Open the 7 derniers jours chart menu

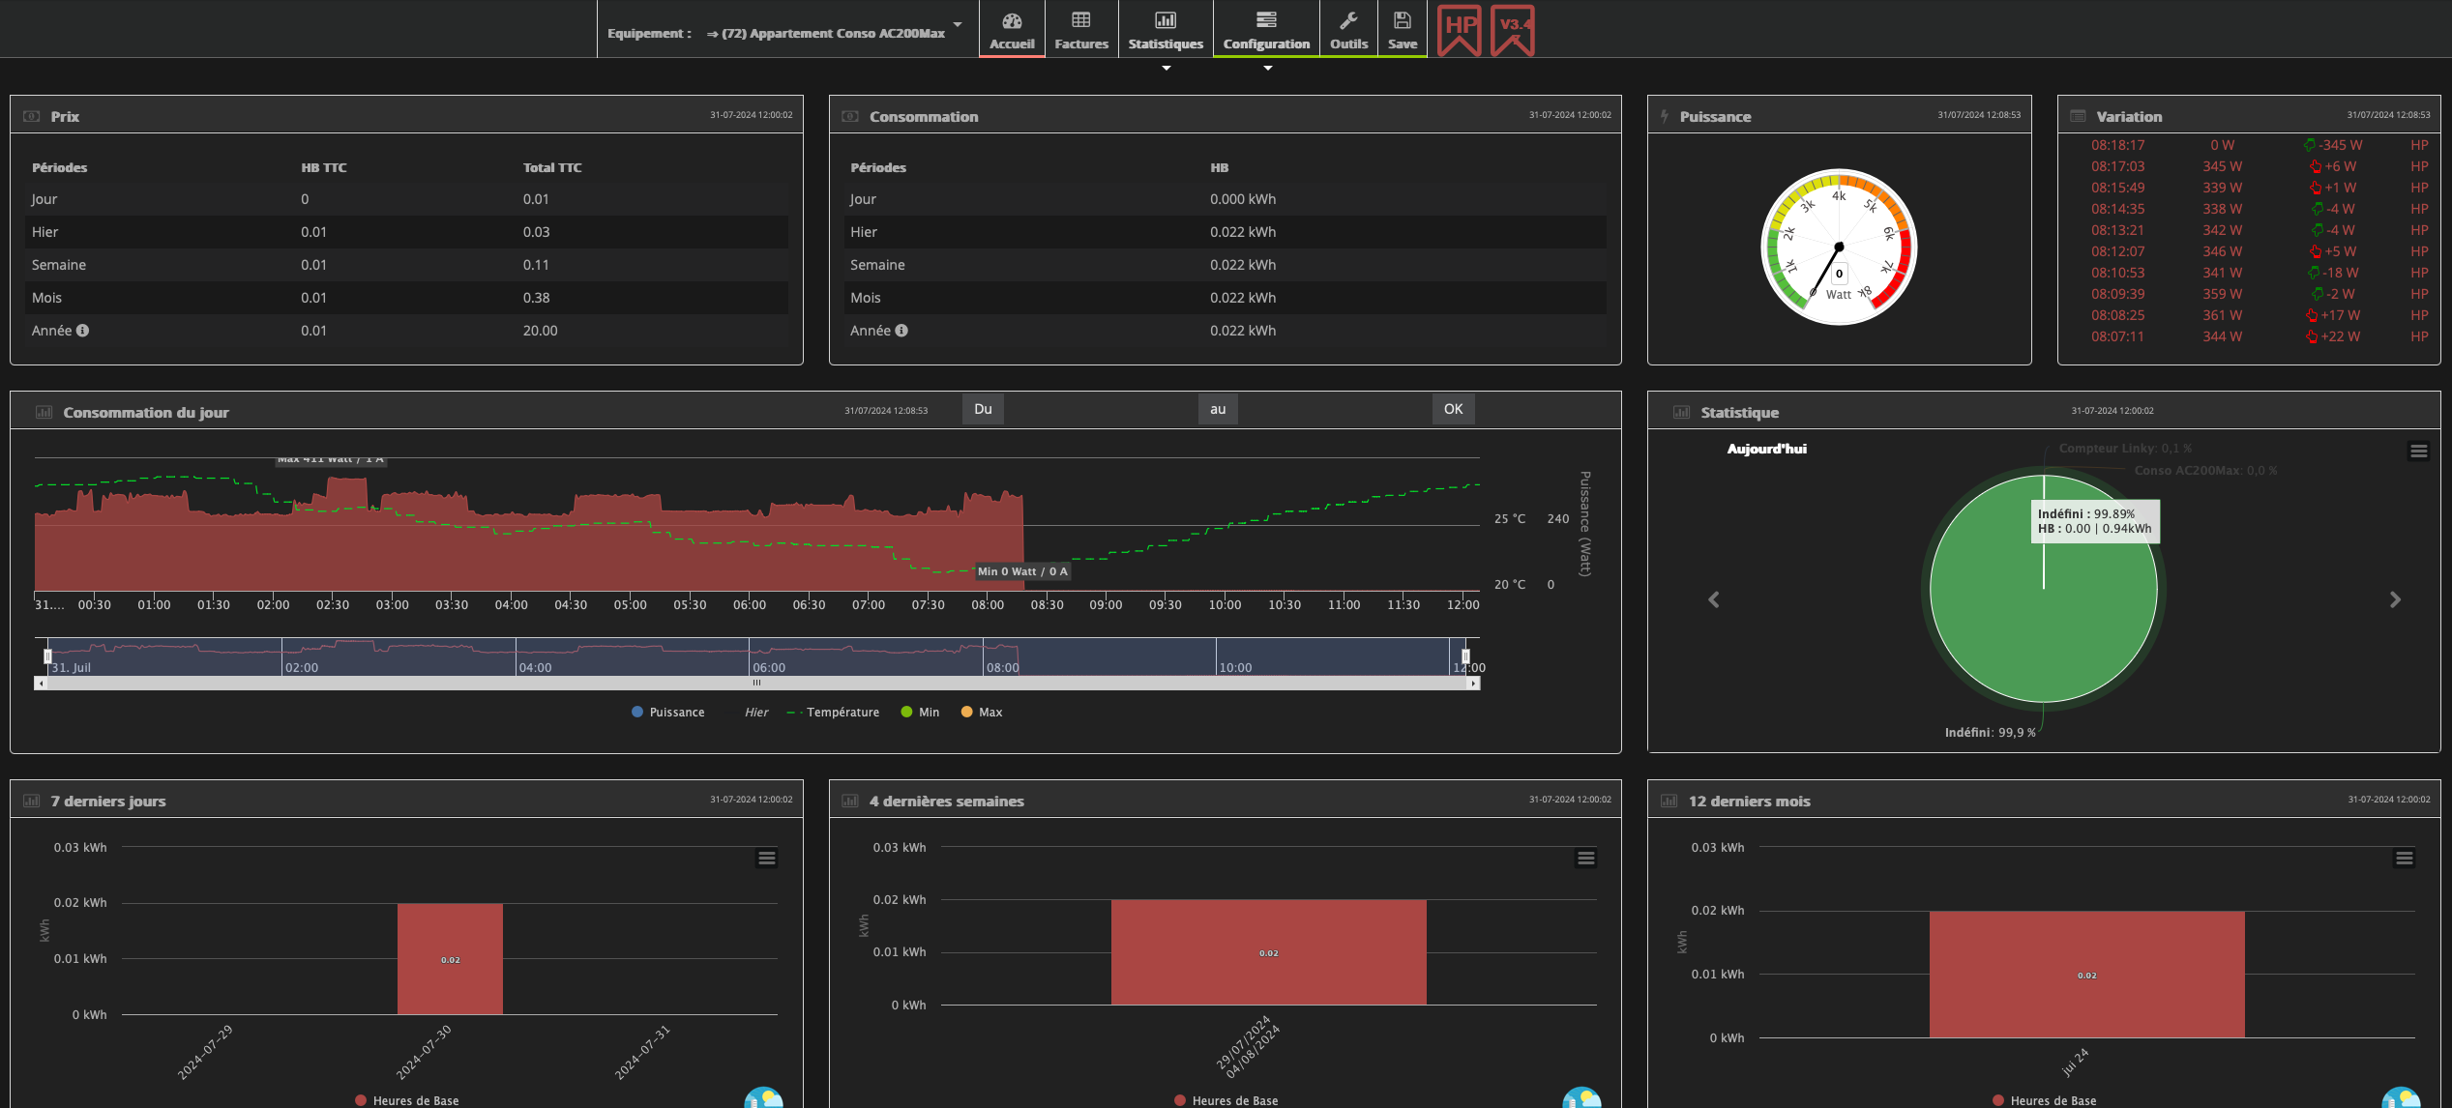click(x=767, y=859)
